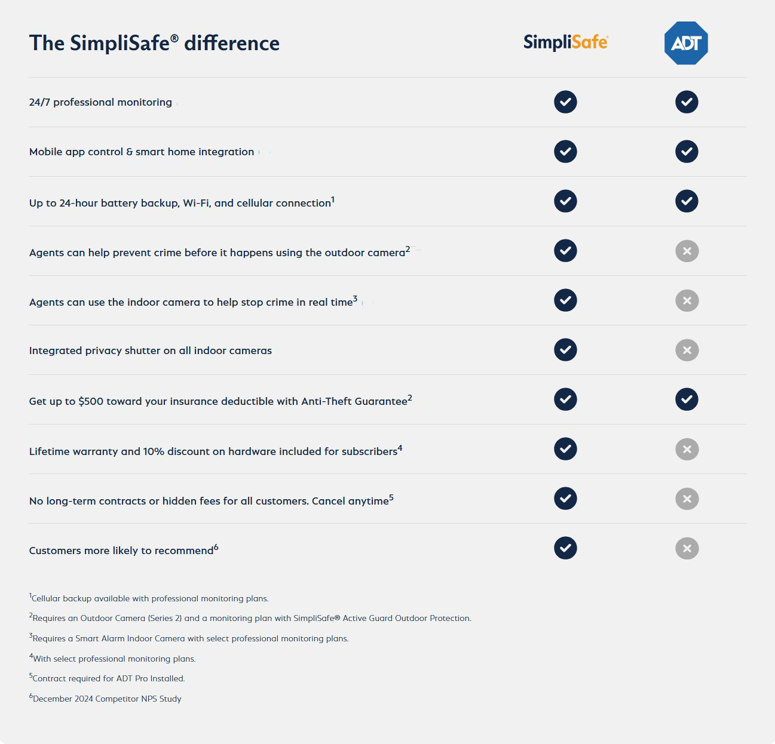775x744 pixels.
Task: Click "Contract required for ADT Pro Installed" footnote
Action: pos(109,678)
